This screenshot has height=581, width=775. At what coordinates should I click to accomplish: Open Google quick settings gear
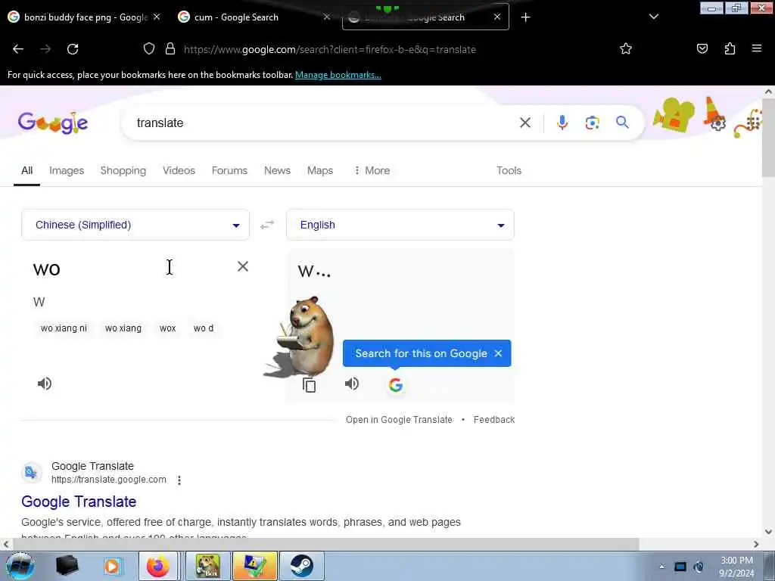pos(717,123)
